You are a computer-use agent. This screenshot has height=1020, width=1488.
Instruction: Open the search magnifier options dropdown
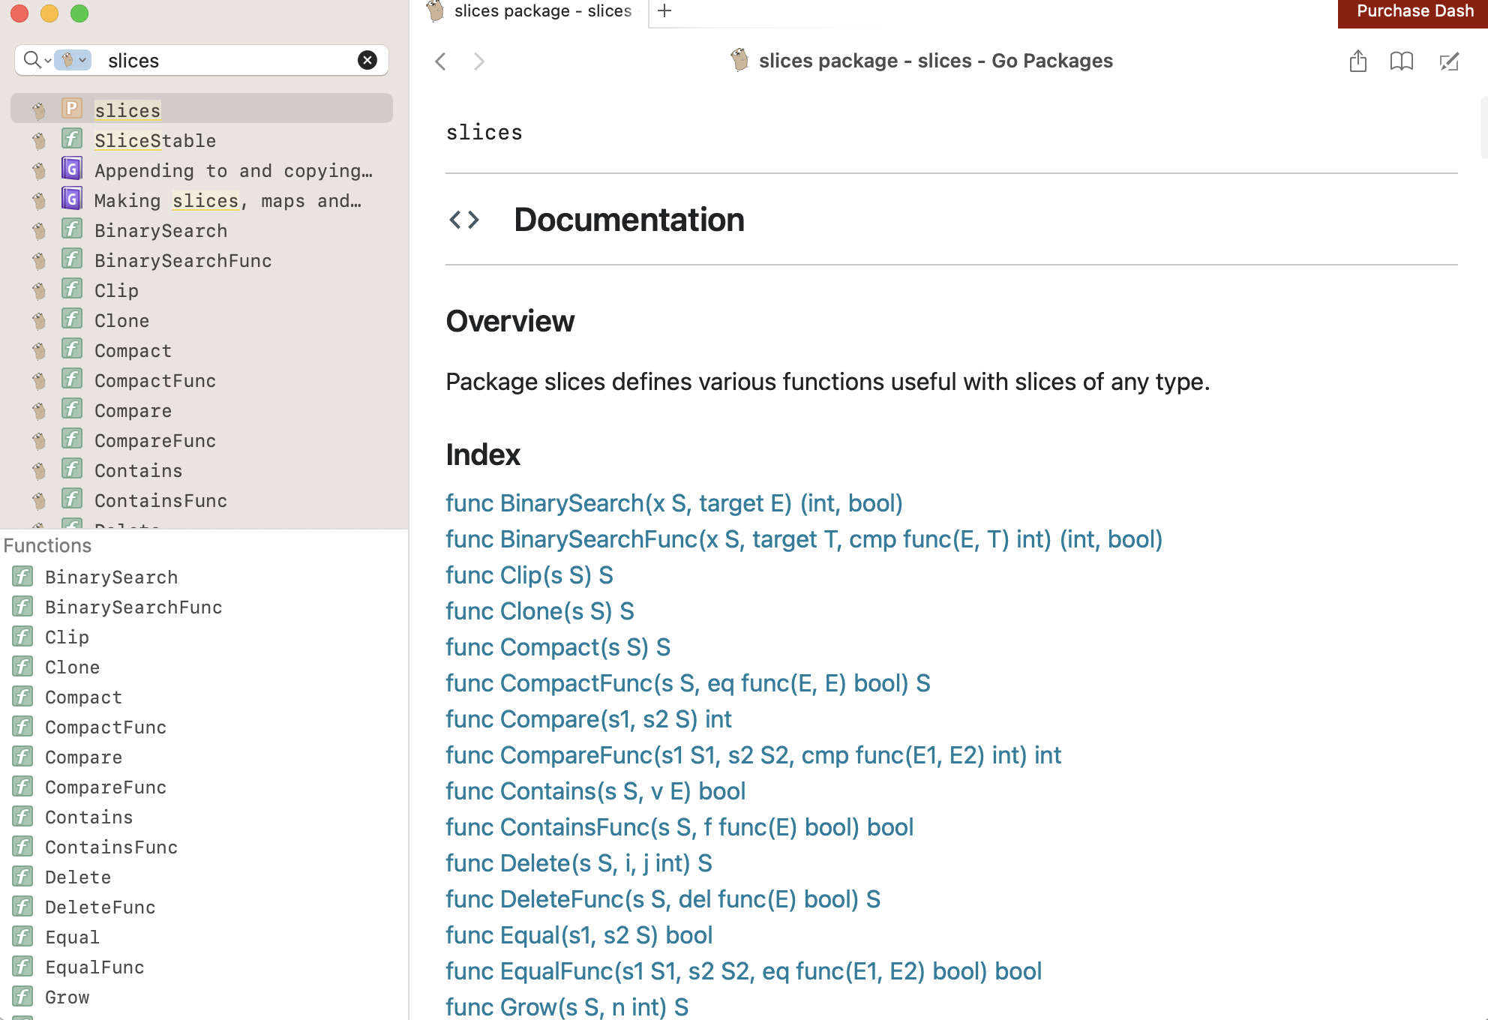[x=36, y=60]
